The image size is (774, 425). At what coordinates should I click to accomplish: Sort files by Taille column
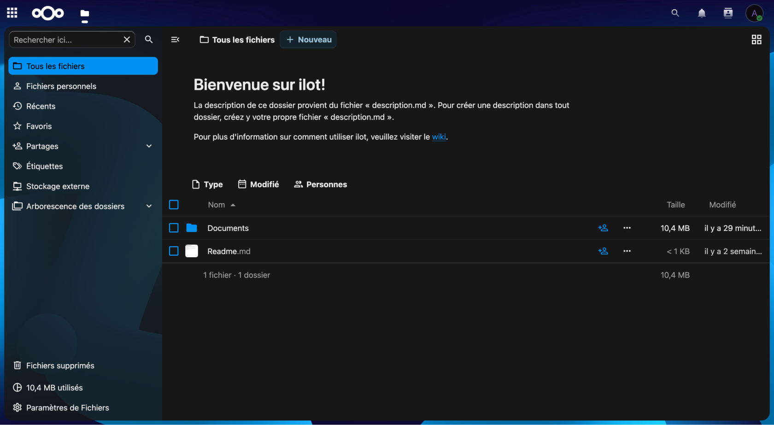676,205
